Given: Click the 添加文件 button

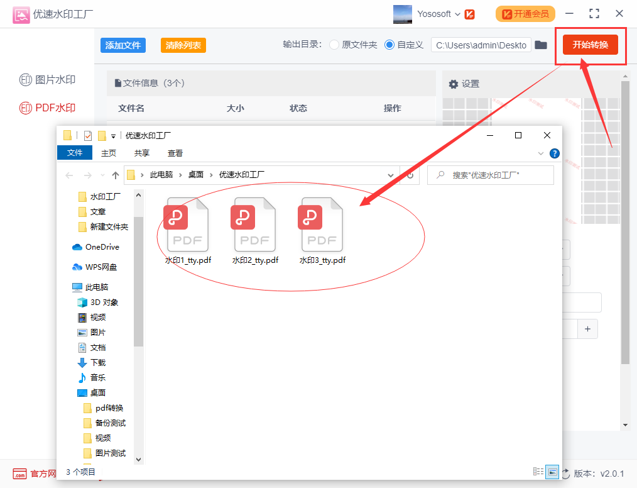Looking at the screenshot, I should [123, 45].
